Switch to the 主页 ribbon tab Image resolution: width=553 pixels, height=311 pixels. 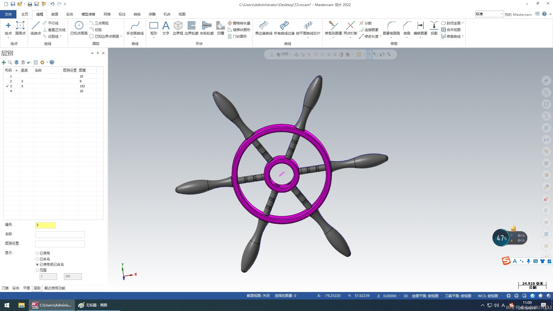click(25, 14)
